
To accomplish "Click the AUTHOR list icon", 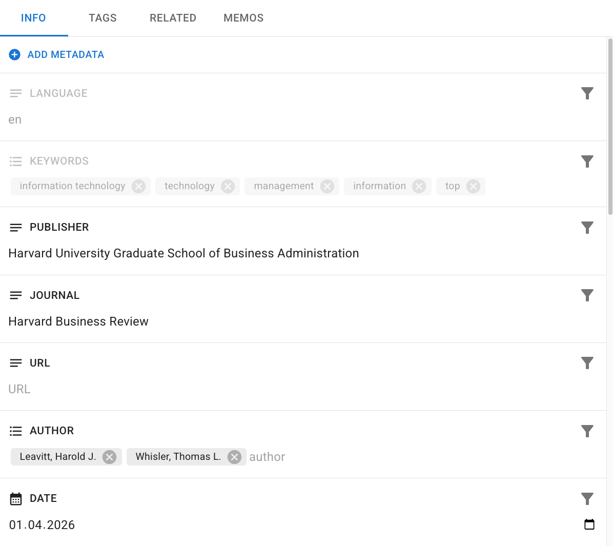I will pyautogui.click(x=16, y=431).
